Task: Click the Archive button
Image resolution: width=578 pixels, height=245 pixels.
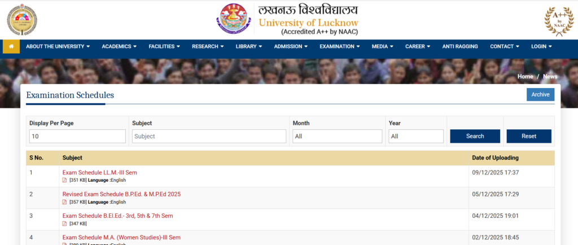Action: coord(540,94)
